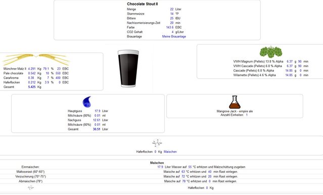Select Pale chocolate amount 0.542
Image resolution: width=323 pixels, height=195 pixels.
[x=32, y=73]
